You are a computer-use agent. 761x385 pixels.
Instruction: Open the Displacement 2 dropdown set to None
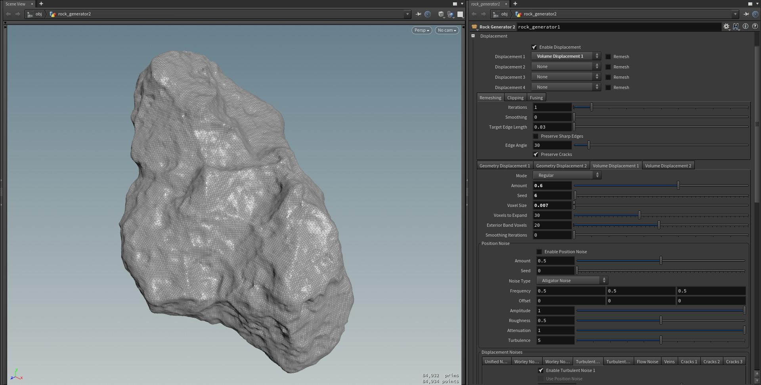[x=566, y=66]
